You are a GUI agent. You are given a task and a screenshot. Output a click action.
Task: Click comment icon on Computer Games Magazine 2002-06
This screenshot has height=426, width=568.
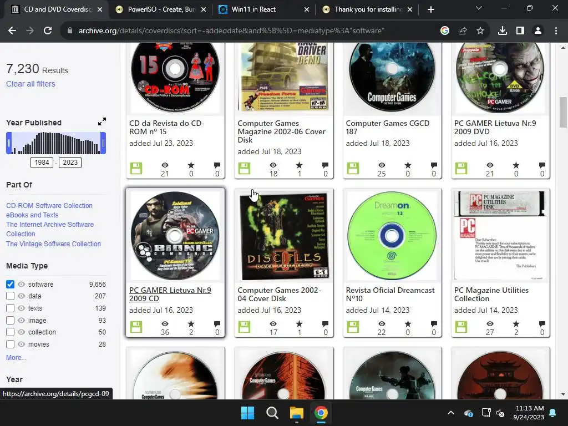click(x=325, y=165)
